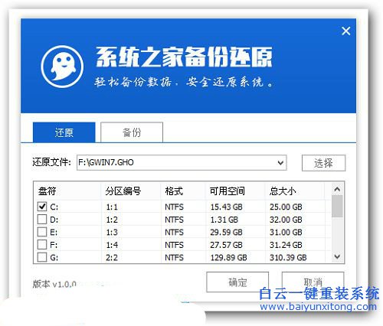Click the partition list scroll up arrow

(337, 189)
